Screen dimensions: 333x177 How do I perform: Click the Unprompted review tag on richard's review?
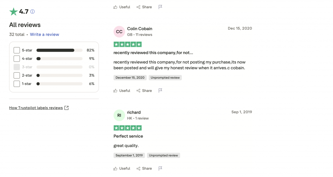[163, 156]
